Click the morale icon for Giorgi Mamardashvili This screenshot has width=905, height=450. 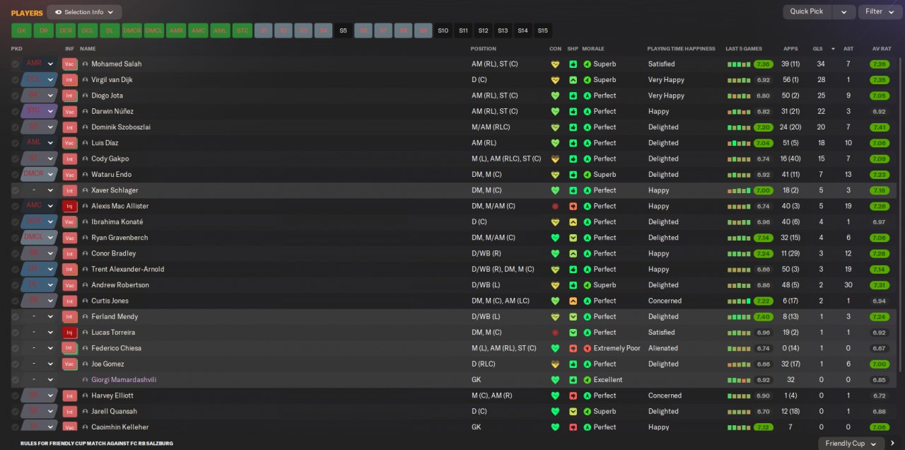pyautogui.click(x=587, y=380)
